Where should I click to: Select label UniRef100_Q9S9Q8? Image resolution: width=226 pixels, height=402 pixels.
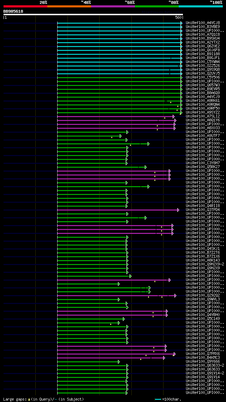(x=203, y=69)
